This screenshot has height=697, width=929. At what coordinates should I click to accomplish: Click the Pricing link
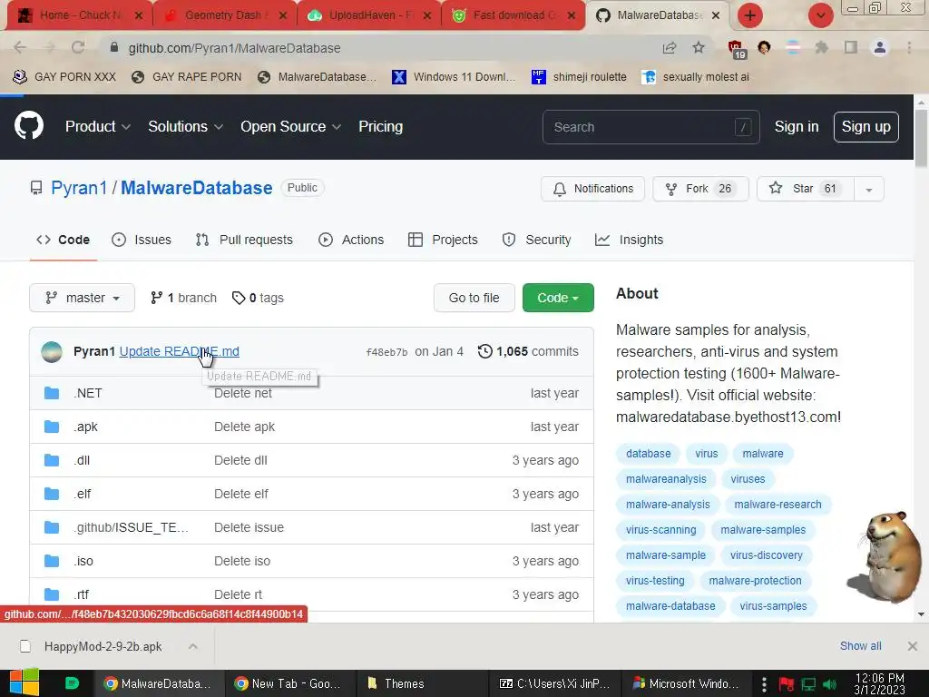(380, 126)
